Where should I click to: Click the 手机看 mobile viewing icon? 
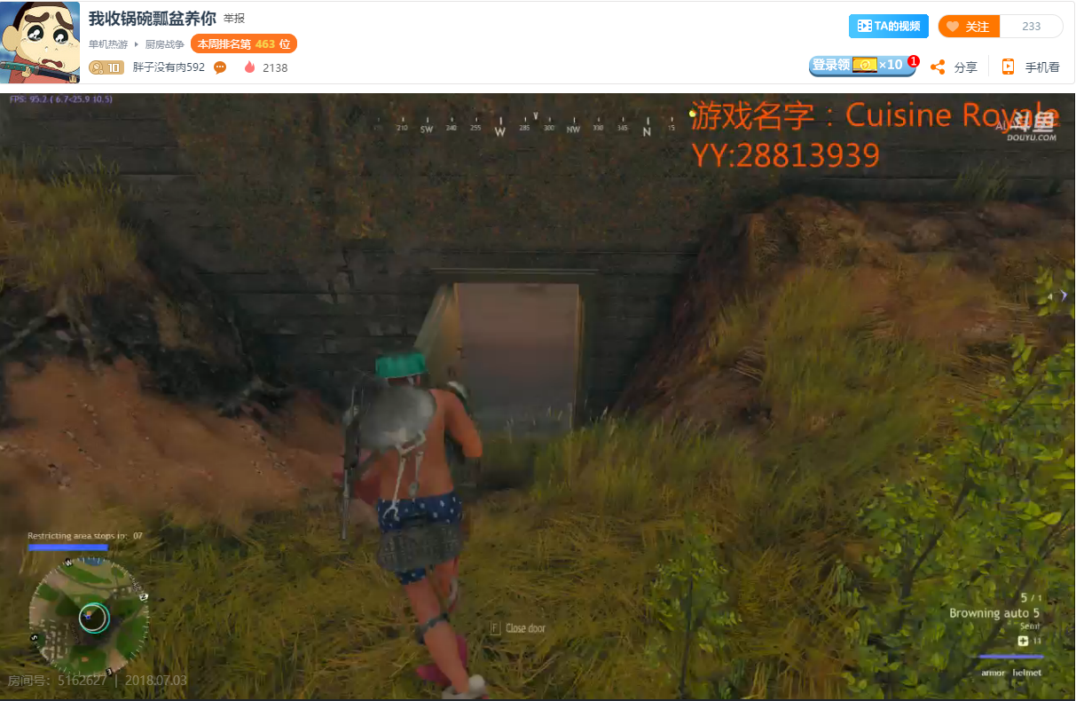(x=1008, y=67)
